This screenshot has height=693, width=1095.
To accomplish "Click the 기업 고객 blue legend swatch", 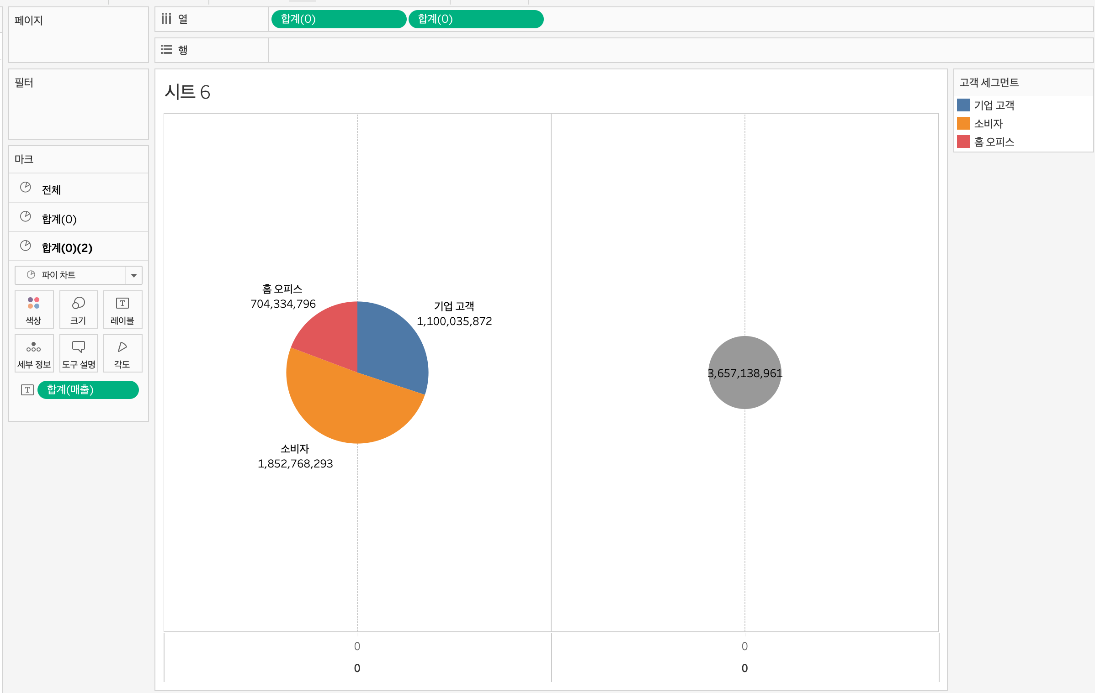I will [963, 105].
